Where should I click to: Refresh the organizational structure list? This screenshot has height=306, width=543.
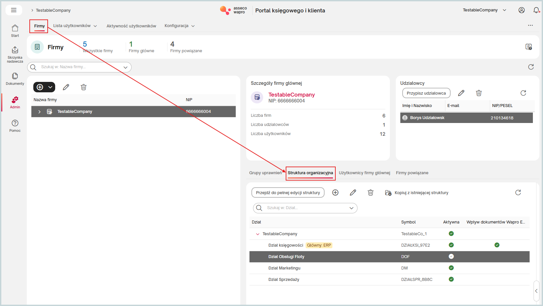point(518,192)
